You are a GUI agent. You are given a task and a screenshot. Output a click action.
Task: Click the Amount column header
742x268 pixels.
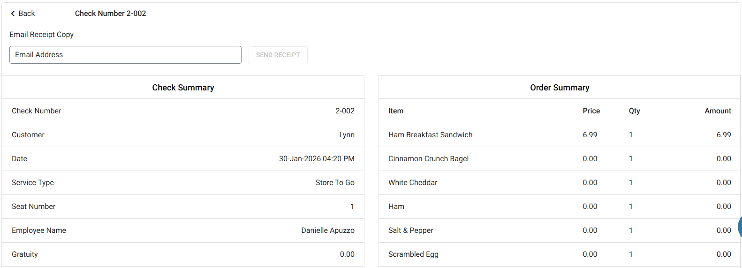(718, 111)
